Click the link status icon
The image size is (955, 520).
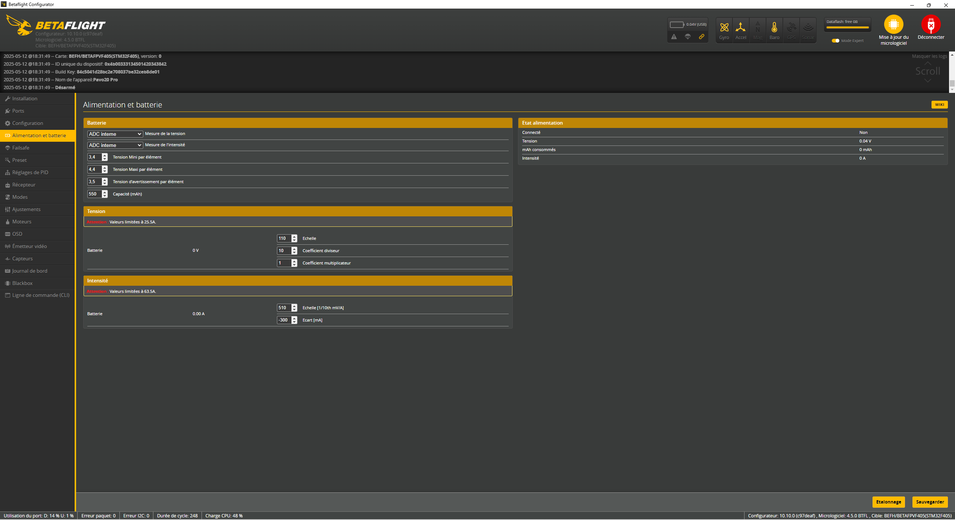(x=702, y=37)
